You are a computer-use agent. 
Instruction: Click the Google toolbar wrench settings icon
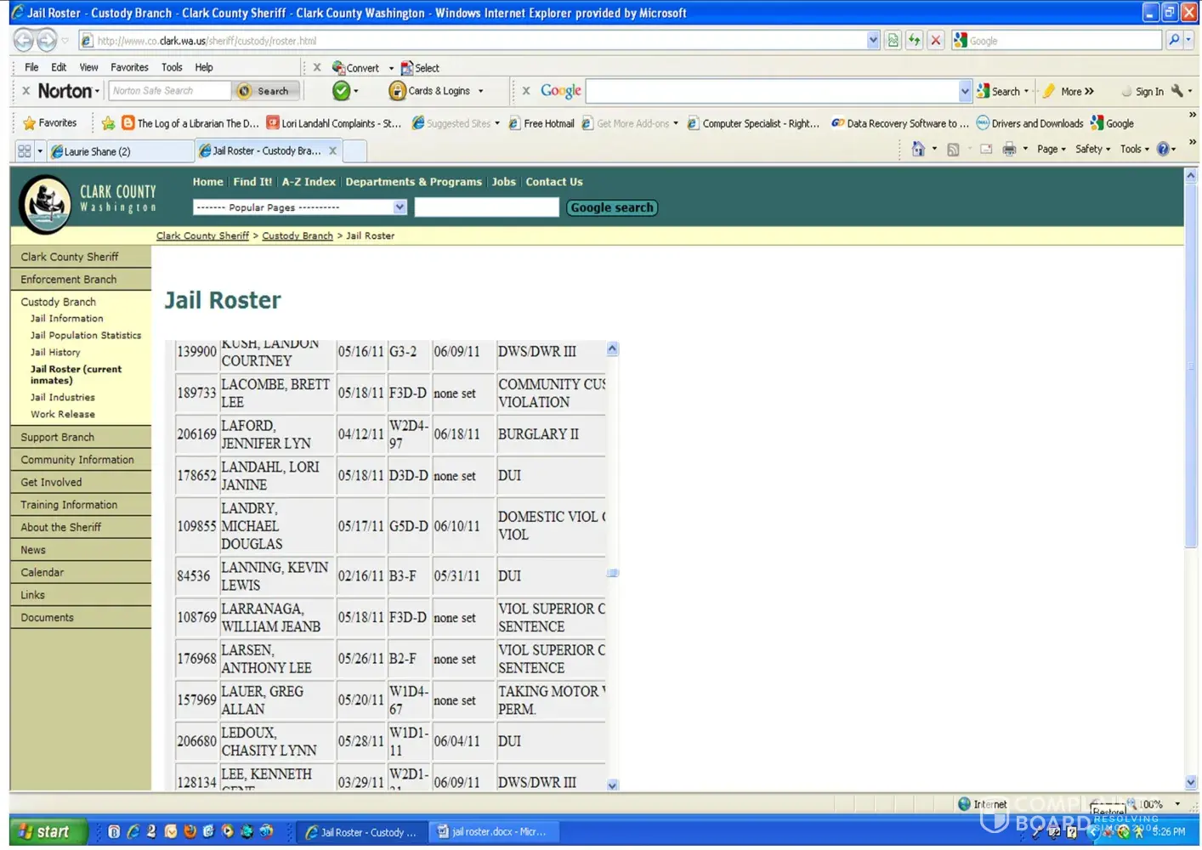[1177, 91]
